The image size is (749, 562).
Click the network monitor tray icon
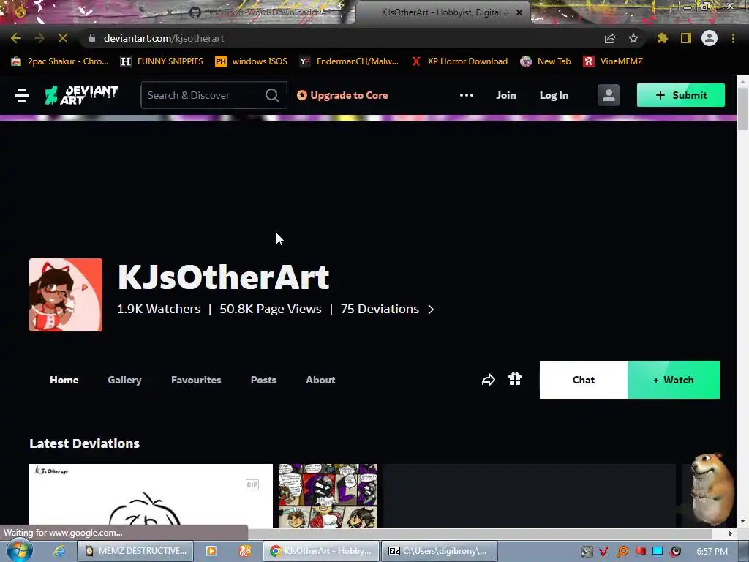point(658,552)
